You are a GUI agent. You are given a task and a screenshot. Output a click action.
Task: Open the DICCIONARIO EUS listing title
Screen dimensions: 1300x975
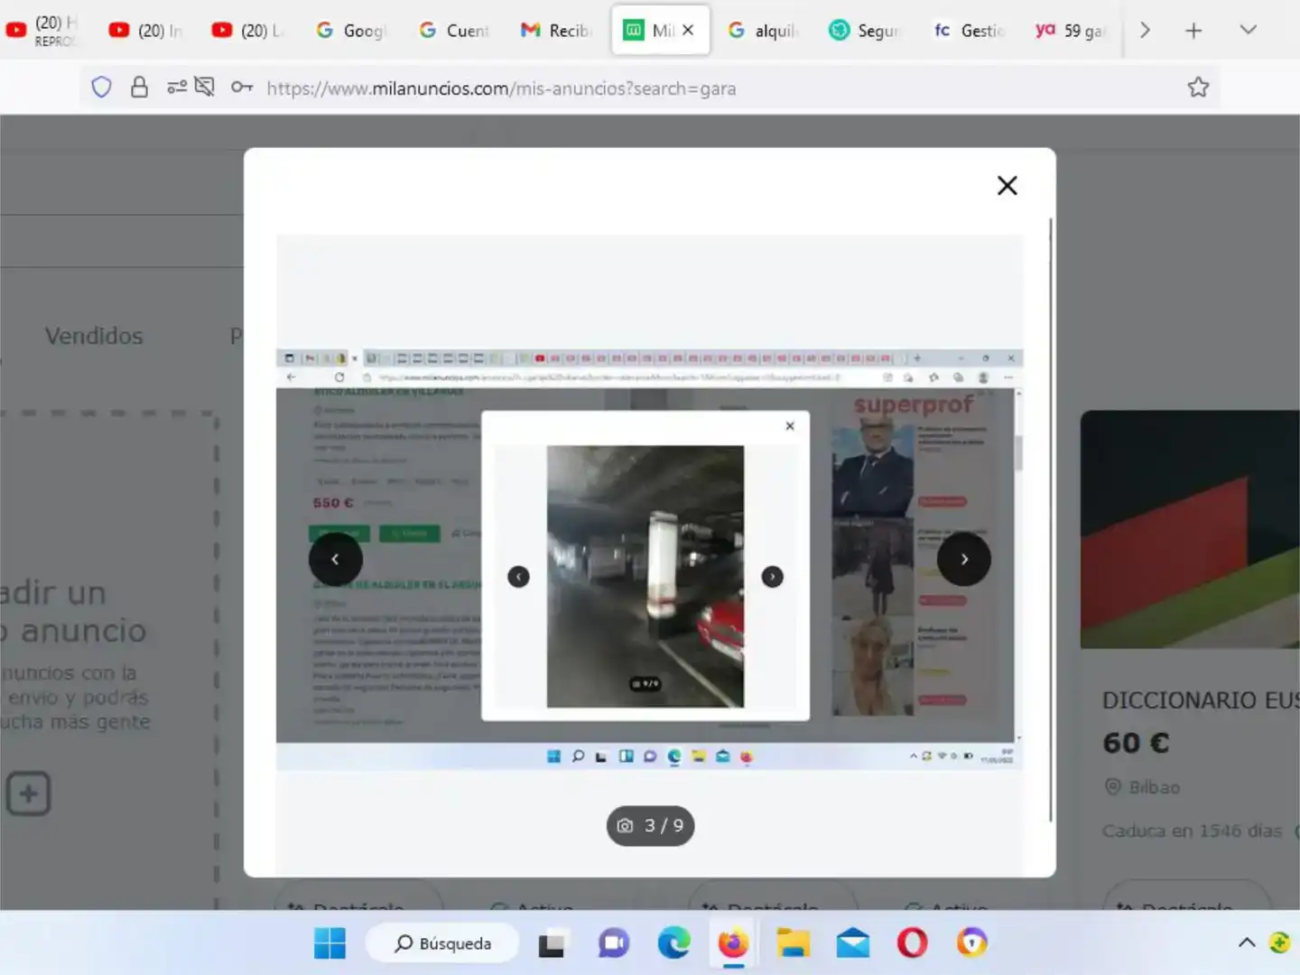tap(1201, 700)
